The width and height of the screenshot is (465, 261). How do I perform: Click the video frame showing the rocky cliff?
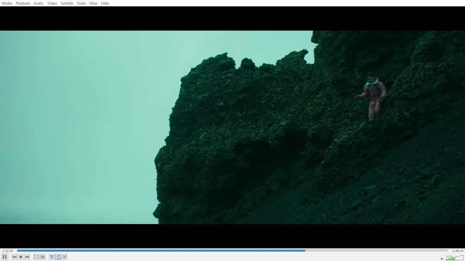click(232, 127)
